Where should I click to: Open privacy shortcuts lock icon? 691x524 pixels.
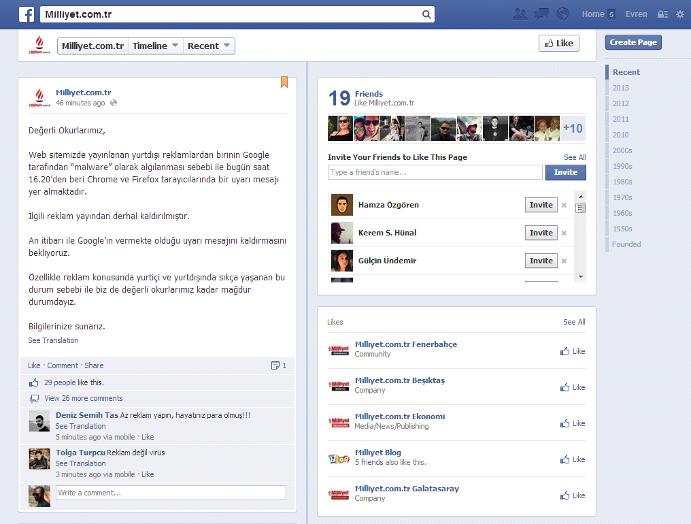coord(662,14)
